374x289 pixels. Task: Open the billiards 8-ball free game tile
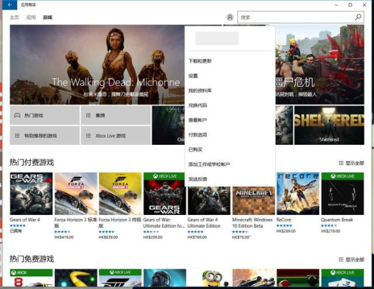pos(298,278)
